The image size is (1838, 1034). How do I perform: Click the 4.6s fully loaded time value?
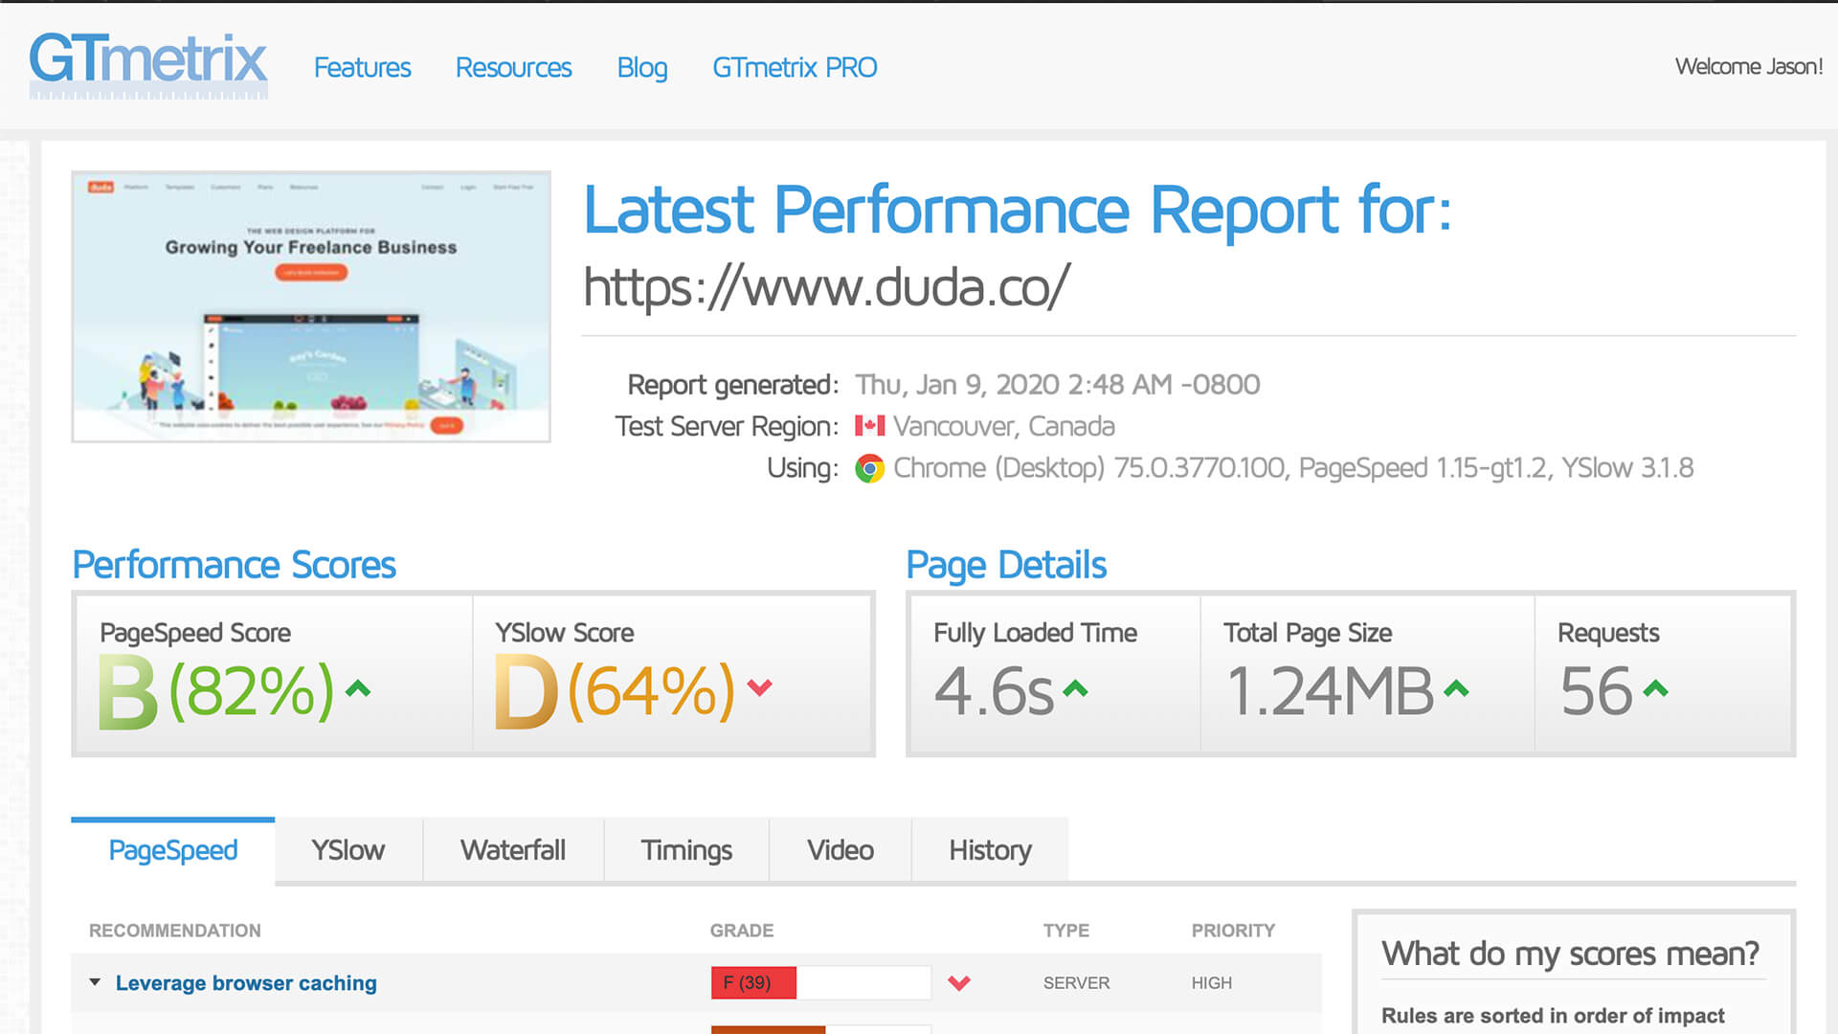(x=994, y=691)
